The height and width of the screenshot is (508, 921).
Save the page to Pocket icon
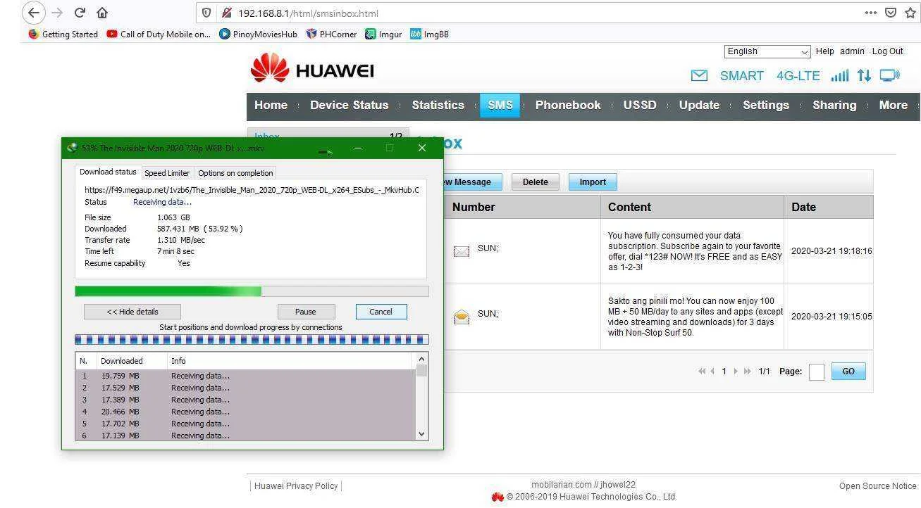coord(891,13)
